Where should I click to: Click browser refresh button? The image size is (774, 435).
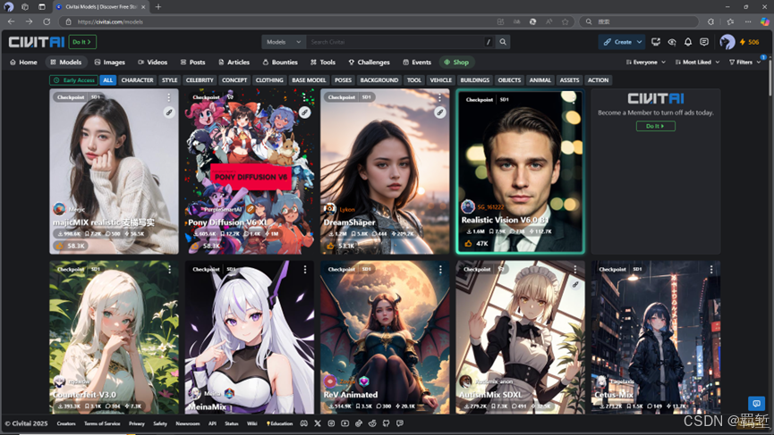click(47, 21)
